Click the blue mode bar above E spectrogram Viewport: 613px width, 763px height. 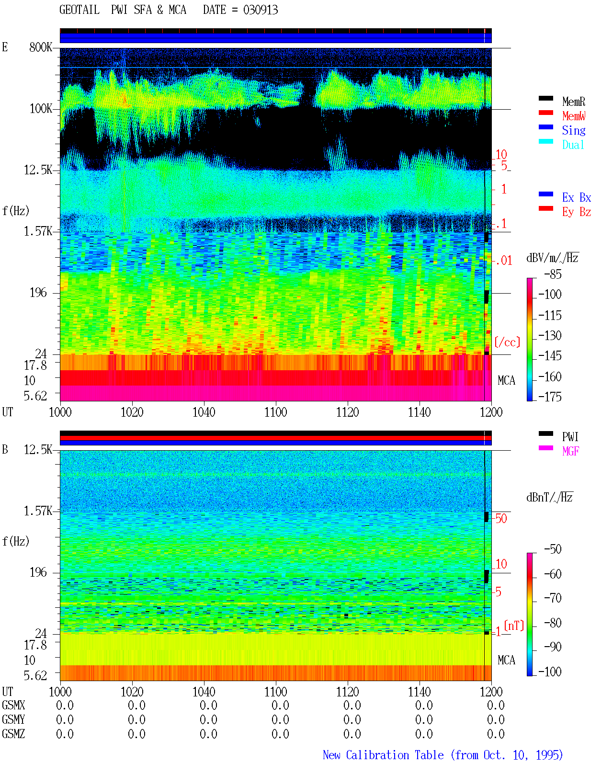click(275, 38)
